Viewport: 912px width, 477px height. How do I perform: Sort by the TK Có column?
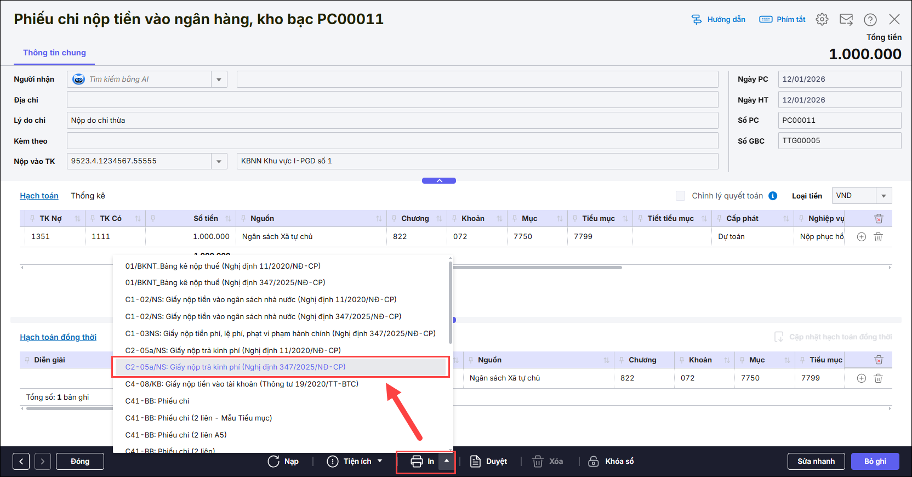[x=138, y=219]
